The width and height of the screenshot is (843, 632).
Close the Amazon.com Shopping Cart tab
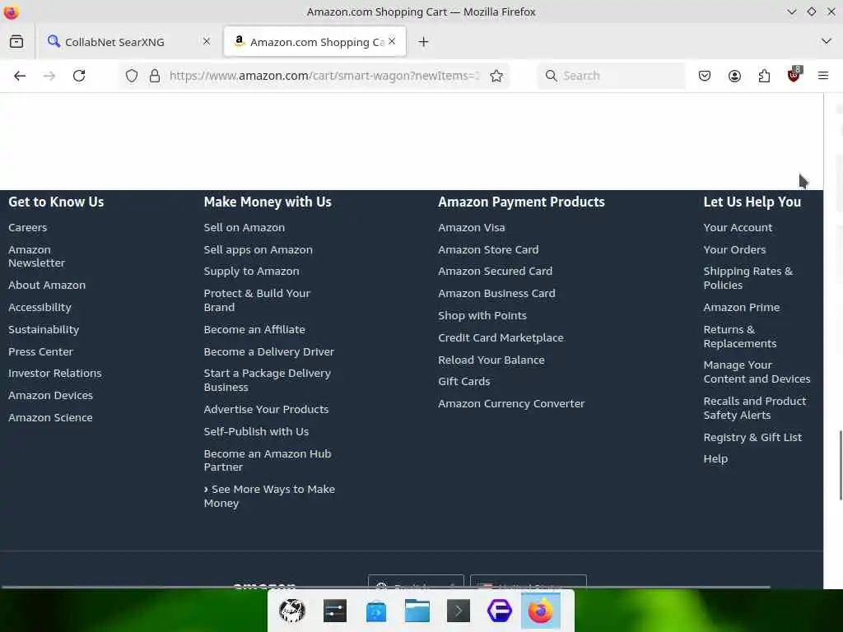click(392, 41)
